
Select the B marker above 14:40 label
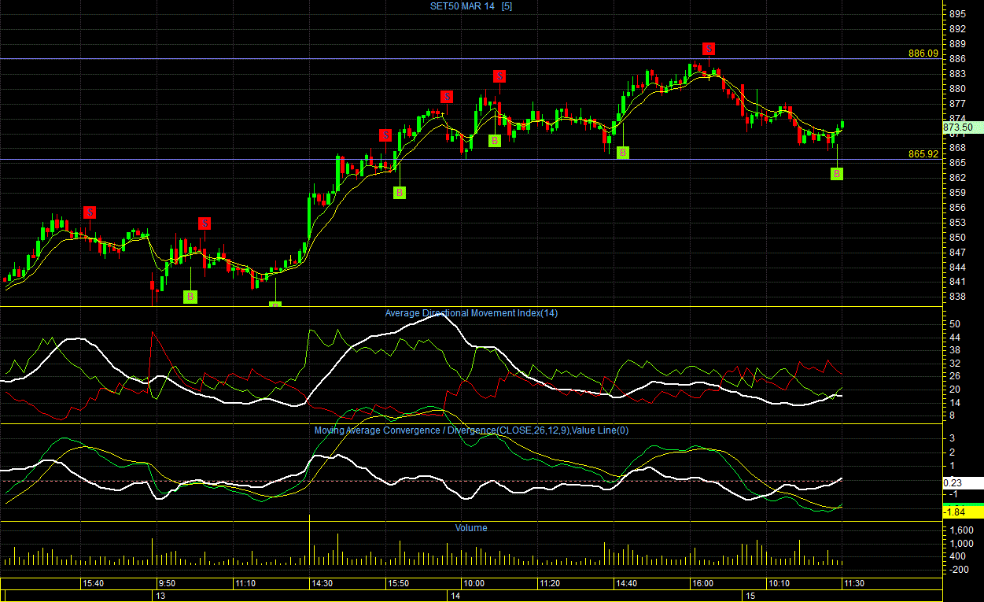tap(623, 153)
